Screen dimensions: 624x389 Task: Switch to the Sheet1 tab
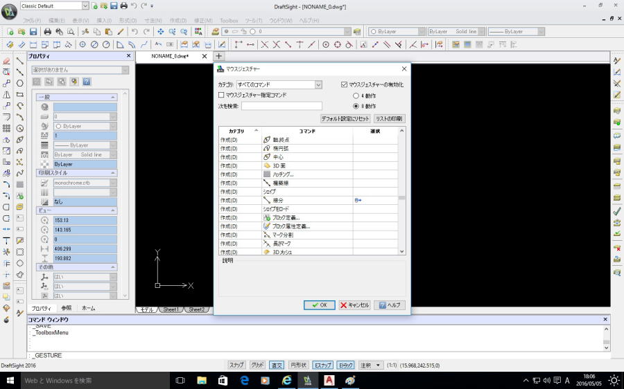tap(171, 309)
